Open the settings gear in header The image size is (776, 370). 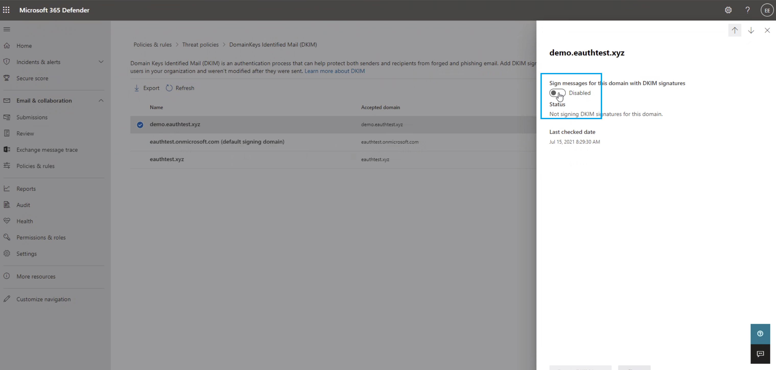point(728,10)
